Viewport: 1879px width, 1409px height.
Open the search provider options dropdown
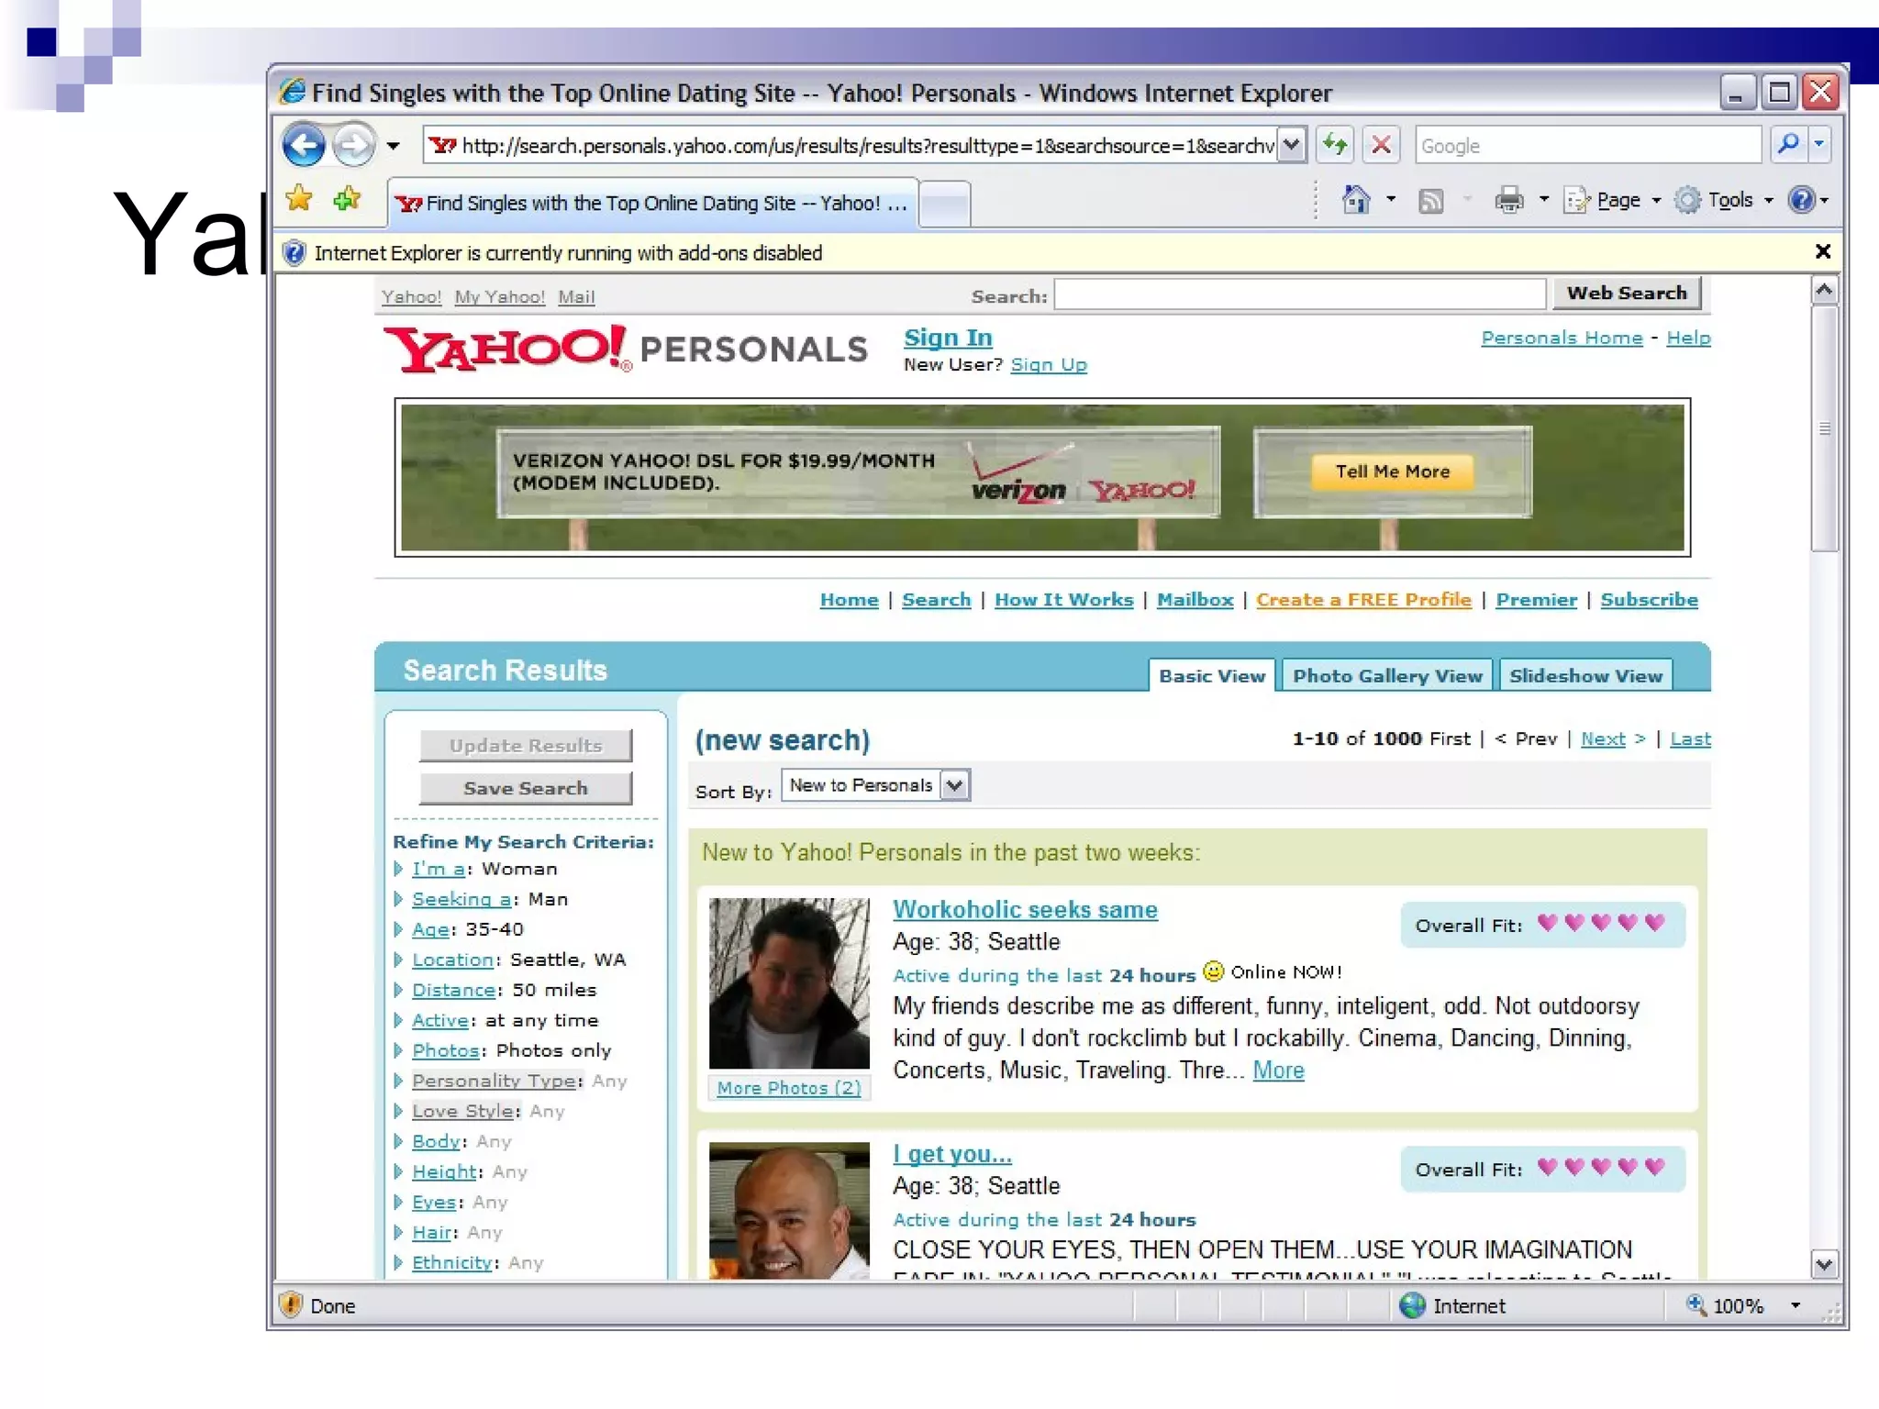(x=1819, y=144)
